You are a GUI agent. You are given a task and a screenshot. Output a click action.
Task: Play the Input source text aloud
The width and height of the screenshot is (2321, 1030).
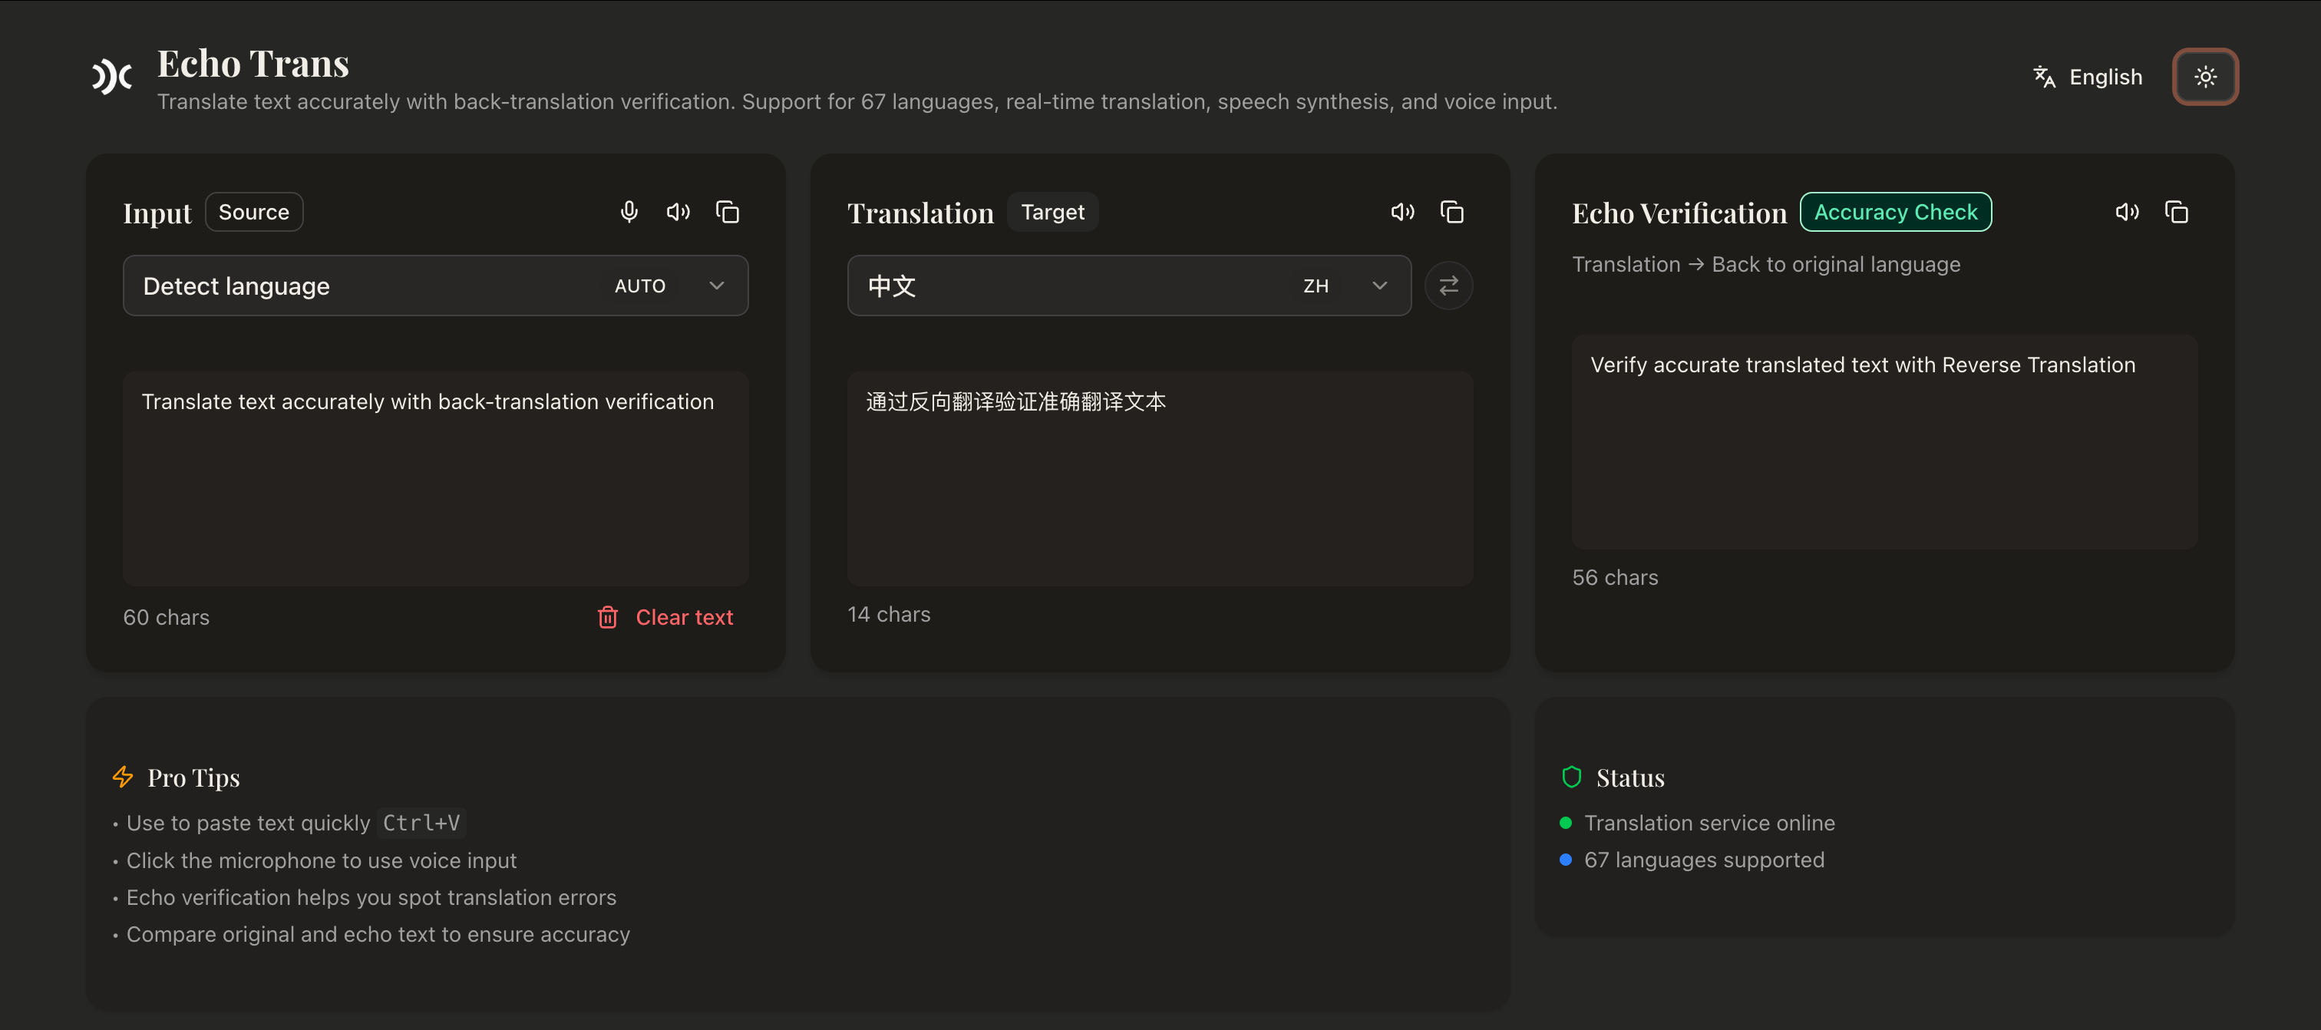[x=678, y=211]
